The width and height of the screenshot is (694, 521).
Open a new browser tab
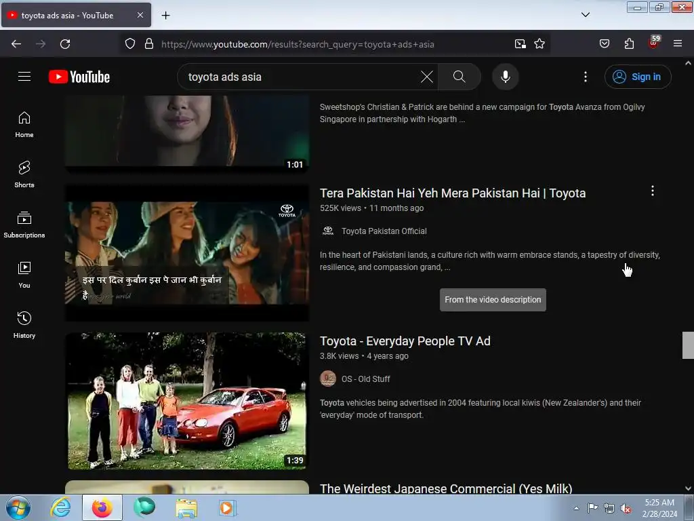pos(165,16)
